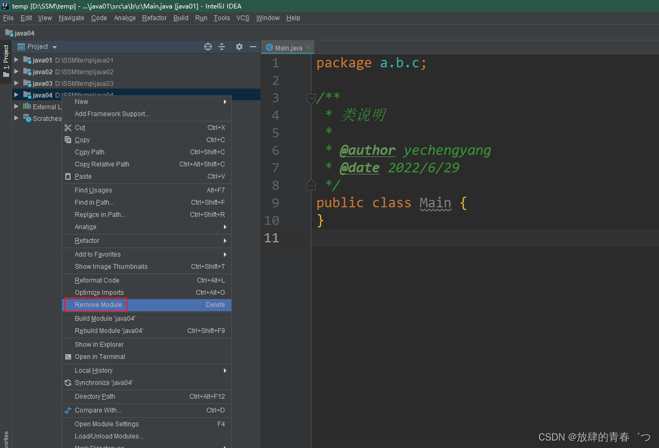Click the Copy icon in context menu
This screenshot has height=448, width=659.
tap(68, 140)
